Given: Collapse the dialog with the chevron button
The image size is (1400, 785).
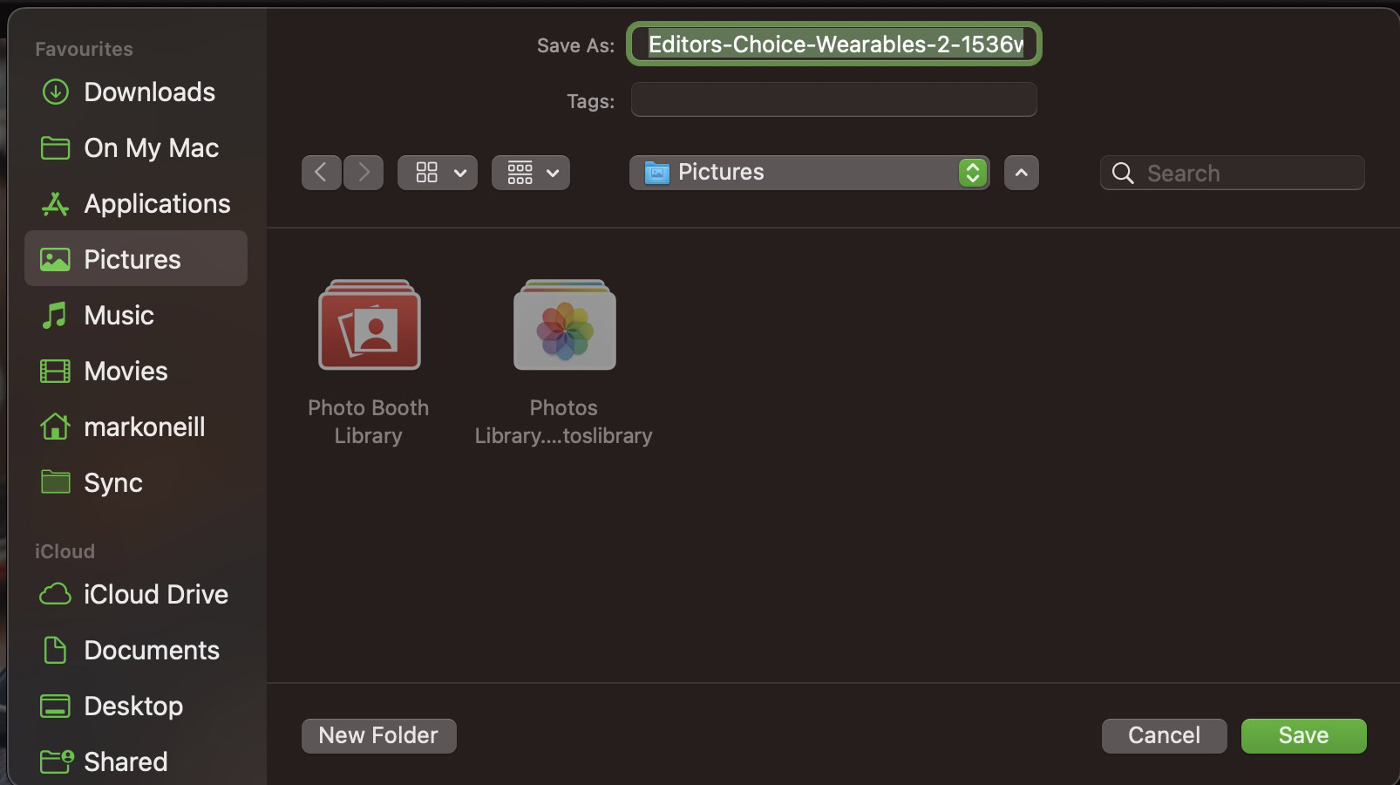Looking at the screenshot, I should click(1022, 173).
